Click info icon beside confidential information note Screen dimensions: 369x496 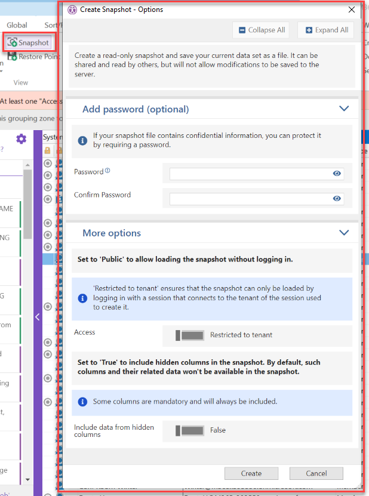pos(84,141)
